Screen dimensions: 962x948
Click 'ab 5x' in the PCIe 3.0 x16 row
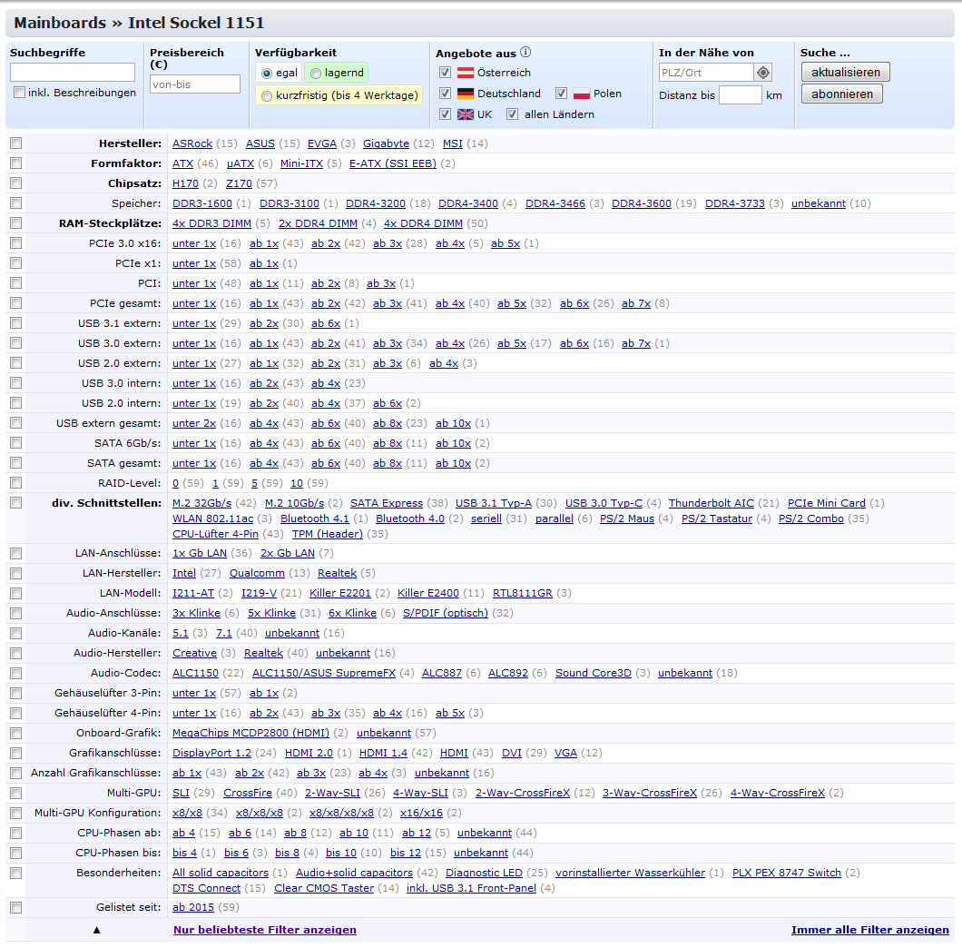tap(505, 243)
